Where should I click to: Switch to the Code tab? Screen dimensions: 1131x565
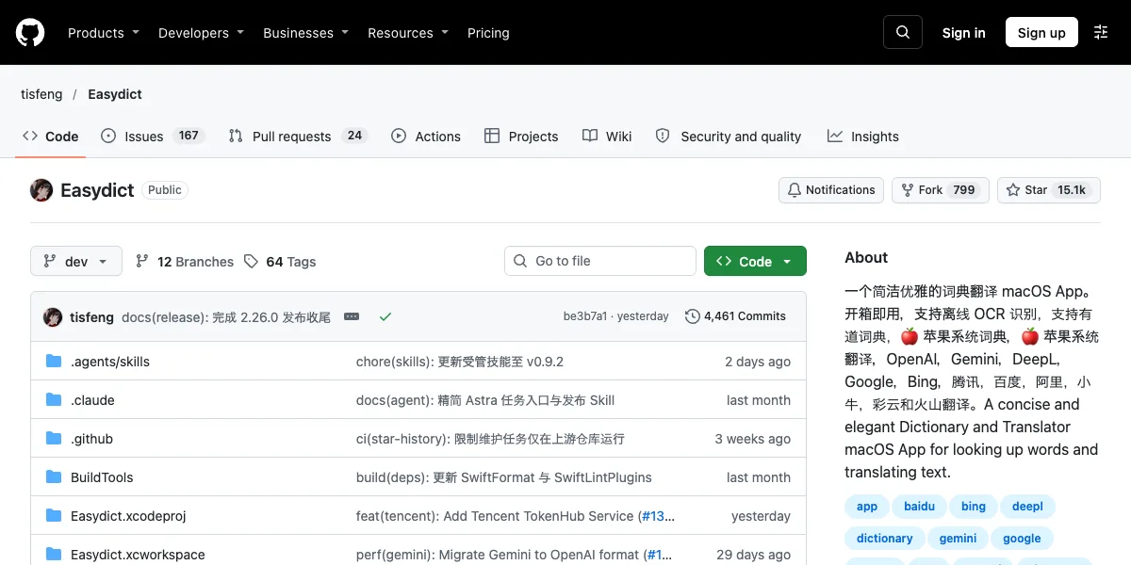tap(51, 137)
